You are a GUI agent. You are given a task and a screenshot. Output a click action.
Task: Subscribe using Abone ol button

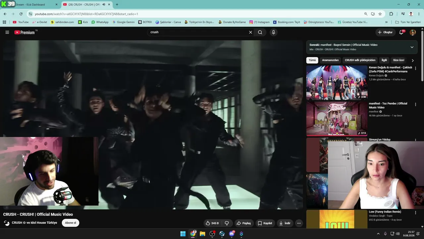tap(71, 223)
